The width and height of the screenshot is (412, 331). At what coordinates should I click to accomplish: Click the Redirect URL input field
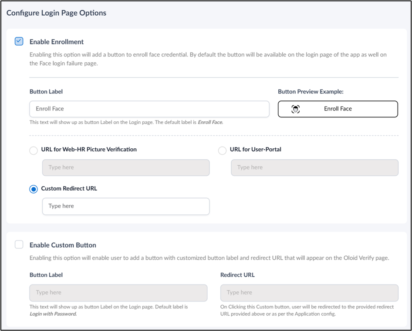[x=309, y=293]
